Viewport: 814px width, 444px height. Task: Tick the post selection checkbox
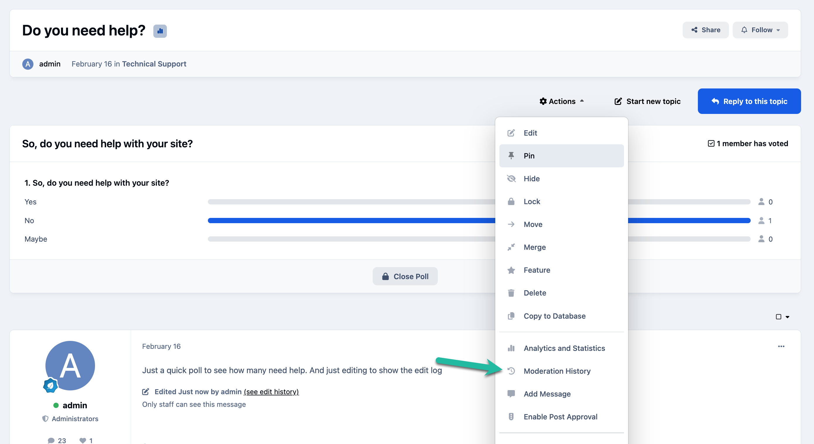tap(779, 317)
